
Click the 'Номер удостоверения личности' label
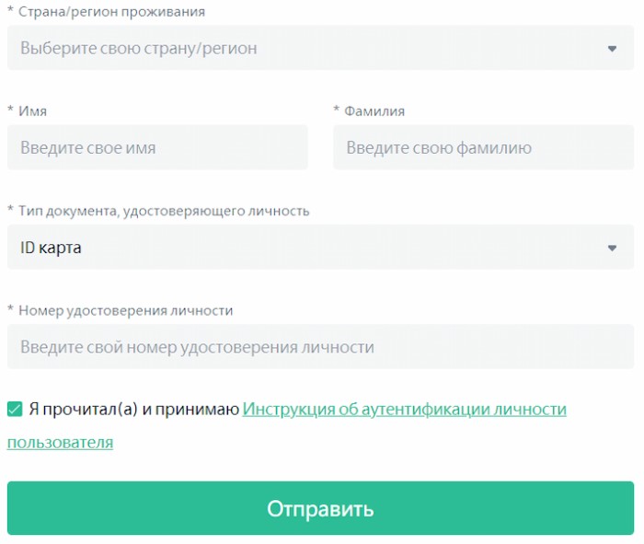click(126, 310)
